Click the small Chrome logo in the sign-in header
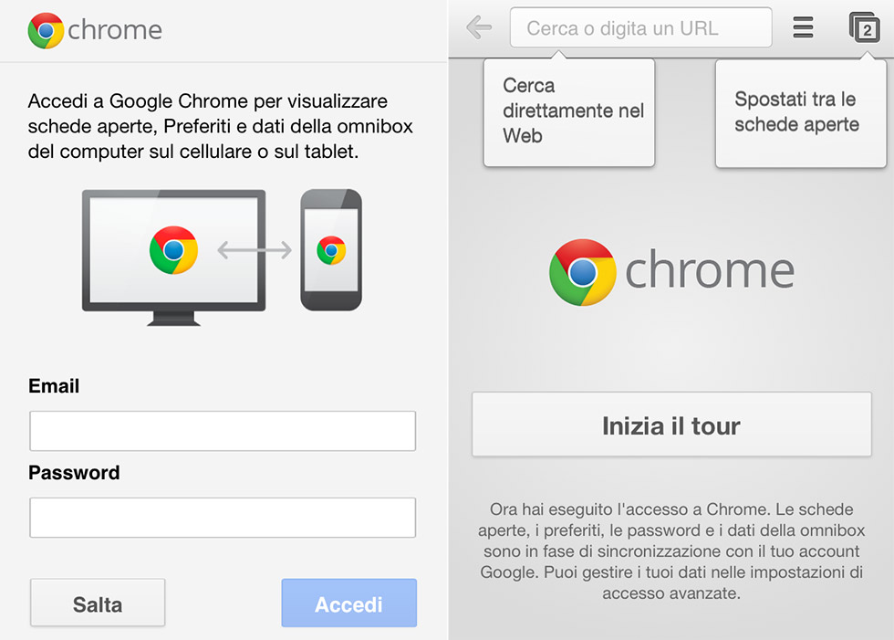894x640 pixels. point(46,30)
